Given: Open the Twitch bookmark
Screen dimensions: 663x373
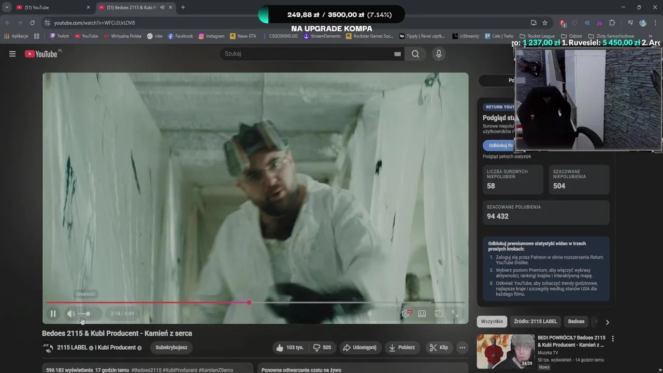Looking at the screenshot, I should pyautogui.click(x=59, y=36).
